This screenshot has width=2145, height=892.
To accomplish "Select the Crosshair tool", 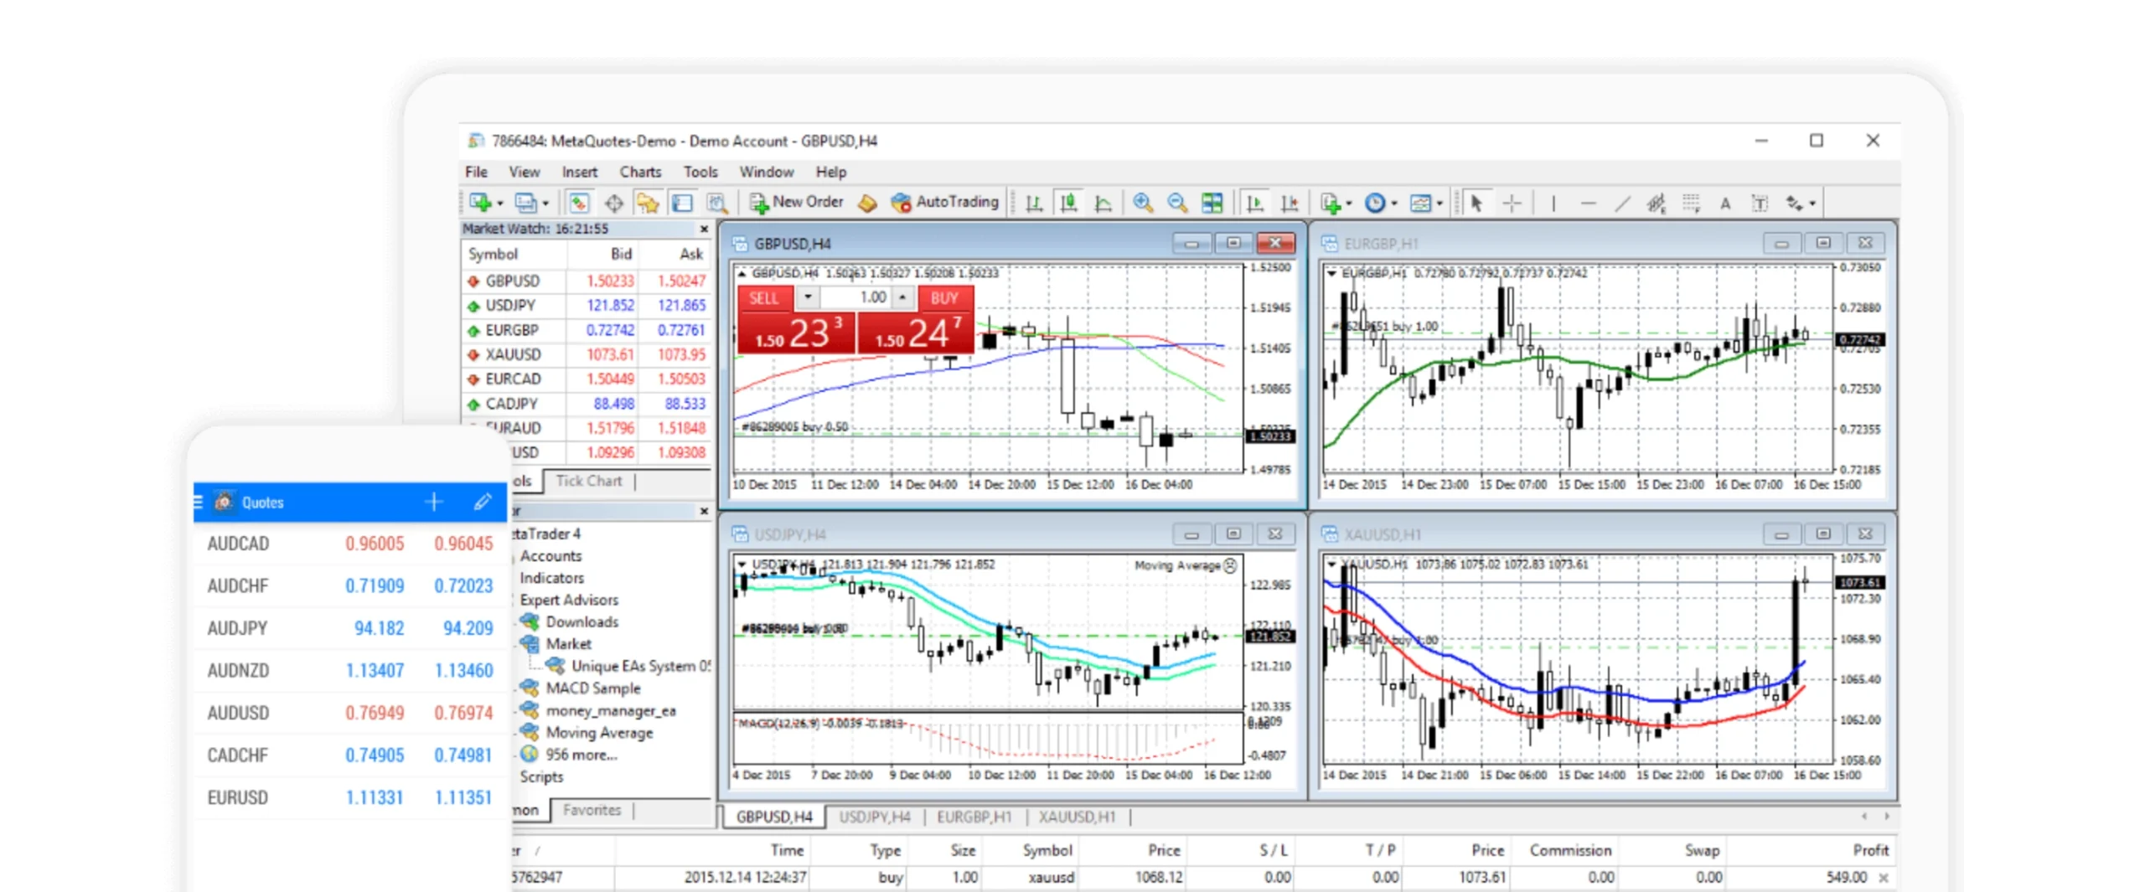I will [x=1512, y=203].
